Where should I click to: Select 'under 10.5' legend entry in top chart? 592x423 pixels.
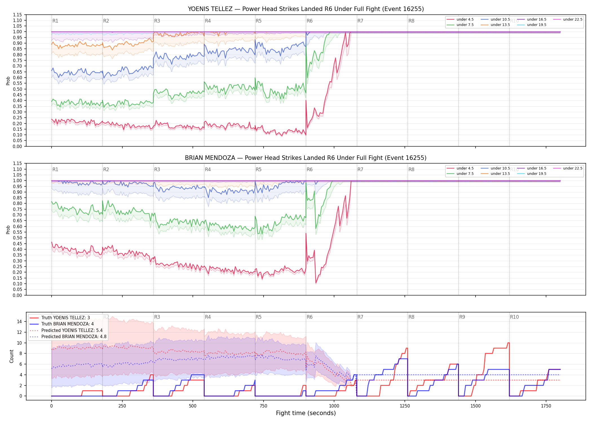coord(495,19)
